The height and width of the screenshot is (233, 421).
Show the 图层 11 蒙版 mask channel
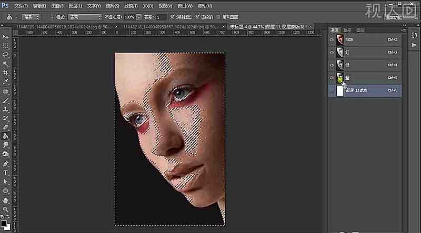click(332, 90)
